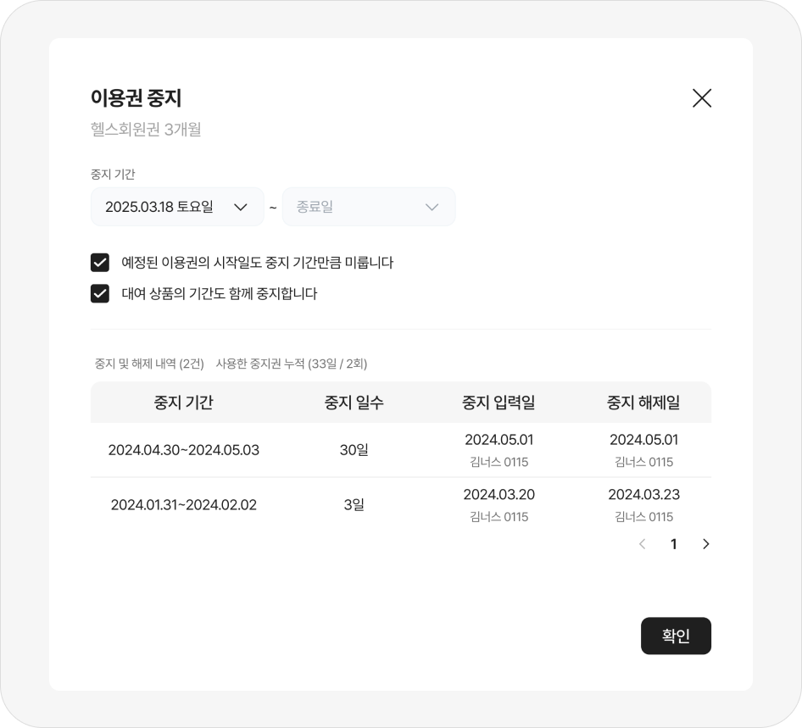Select the 2024.01.31~2024.02.02 suspension row
The width and height of the screenshot is (802, 728).
pyautogui.click(x=184, y=505)
